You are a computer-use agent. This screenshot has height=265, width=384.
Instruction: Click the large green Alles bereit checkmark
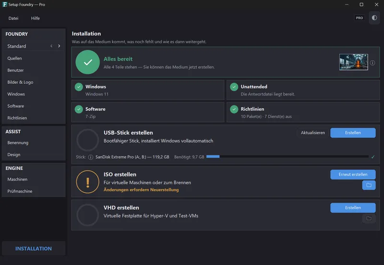tap(88, 62)
